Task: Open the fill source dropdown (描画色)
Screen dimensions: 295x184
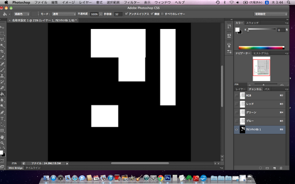Action: pos(22,14)
